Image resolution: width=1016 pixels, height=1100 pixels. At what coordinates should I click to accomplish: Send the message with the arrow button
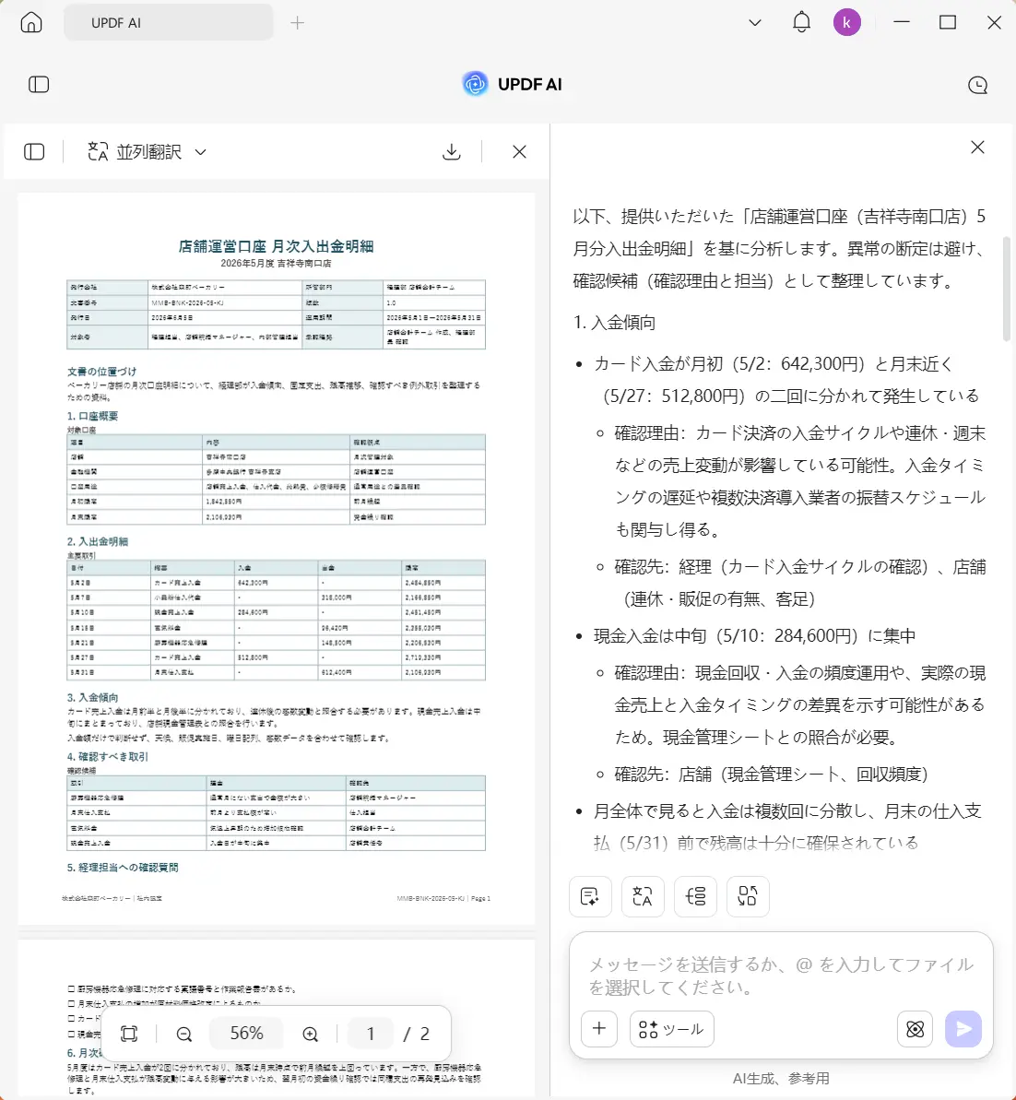point(963,1028)
